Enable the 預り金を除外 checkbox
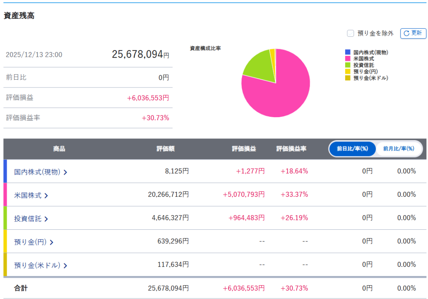The image size is (428, 299). pyautogui.click(x=350, y=33)
